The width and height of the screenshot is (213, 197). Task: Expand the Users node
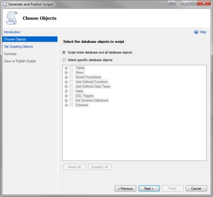pos(66,91)
